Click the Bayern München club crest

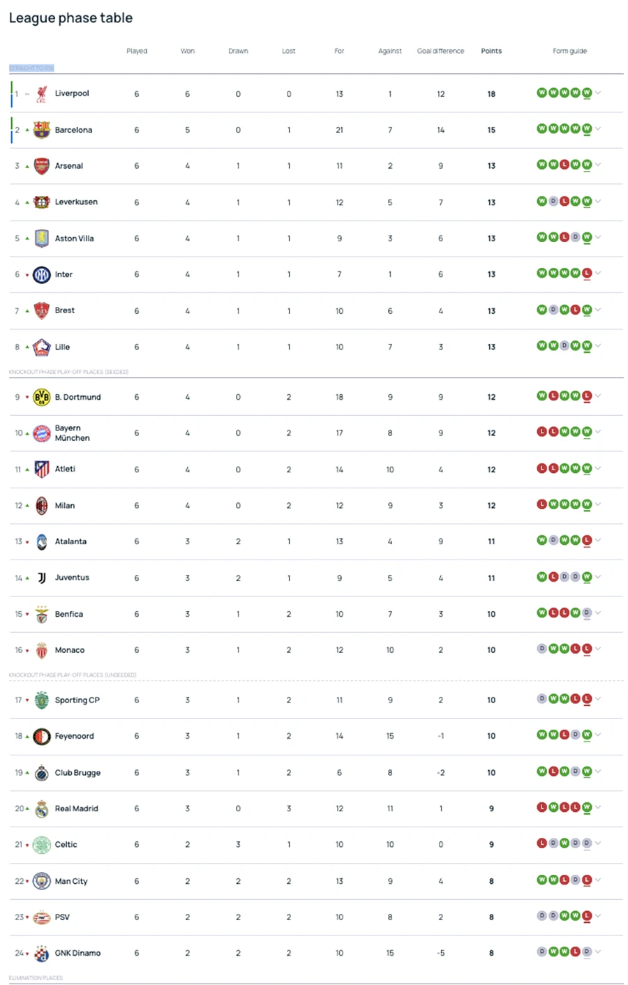coord(41,433)
